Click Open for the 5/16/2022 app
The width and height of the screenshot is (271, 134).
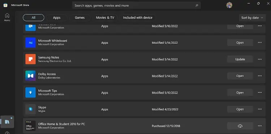(240, 26)
